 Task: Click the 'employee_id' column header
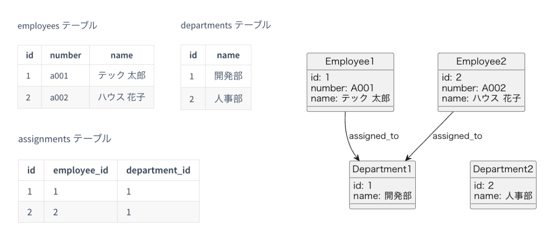[81, 170]
